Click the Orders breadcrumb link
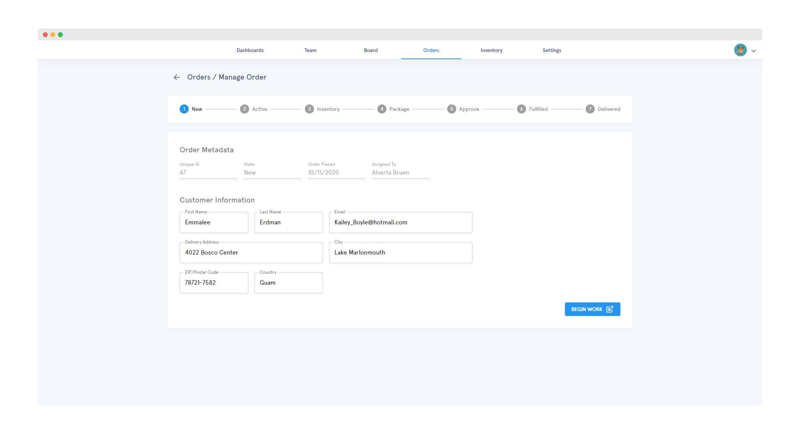 pyautogui.click(x=199, y=77)
